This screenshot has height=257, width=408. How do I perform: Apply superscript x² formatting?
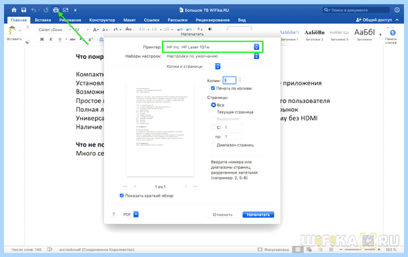point(90,39)
